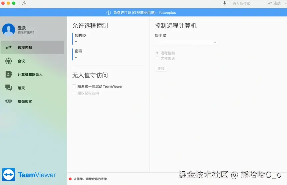Click the user avatar icon

pos(8,30)
